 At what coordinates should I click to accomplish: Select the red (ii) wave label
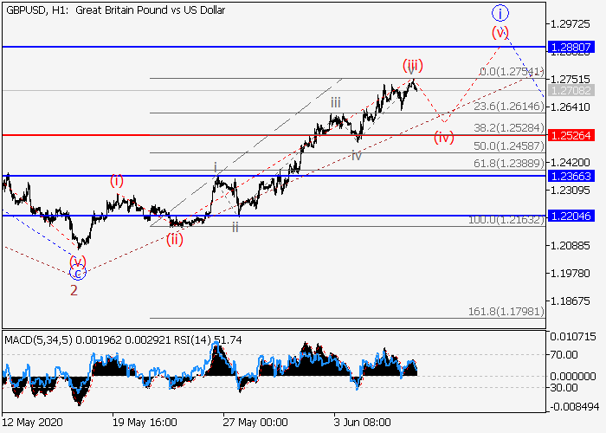click(x=176, y=240)
